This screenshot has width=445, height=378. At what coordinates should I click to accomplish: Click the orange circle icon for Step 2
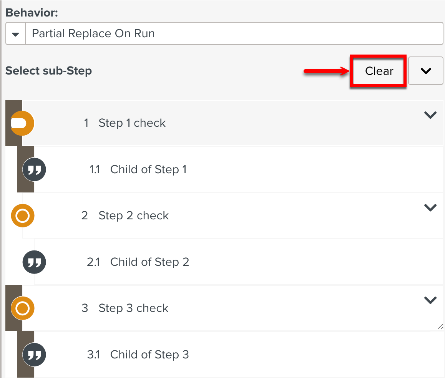pos(23,216)
